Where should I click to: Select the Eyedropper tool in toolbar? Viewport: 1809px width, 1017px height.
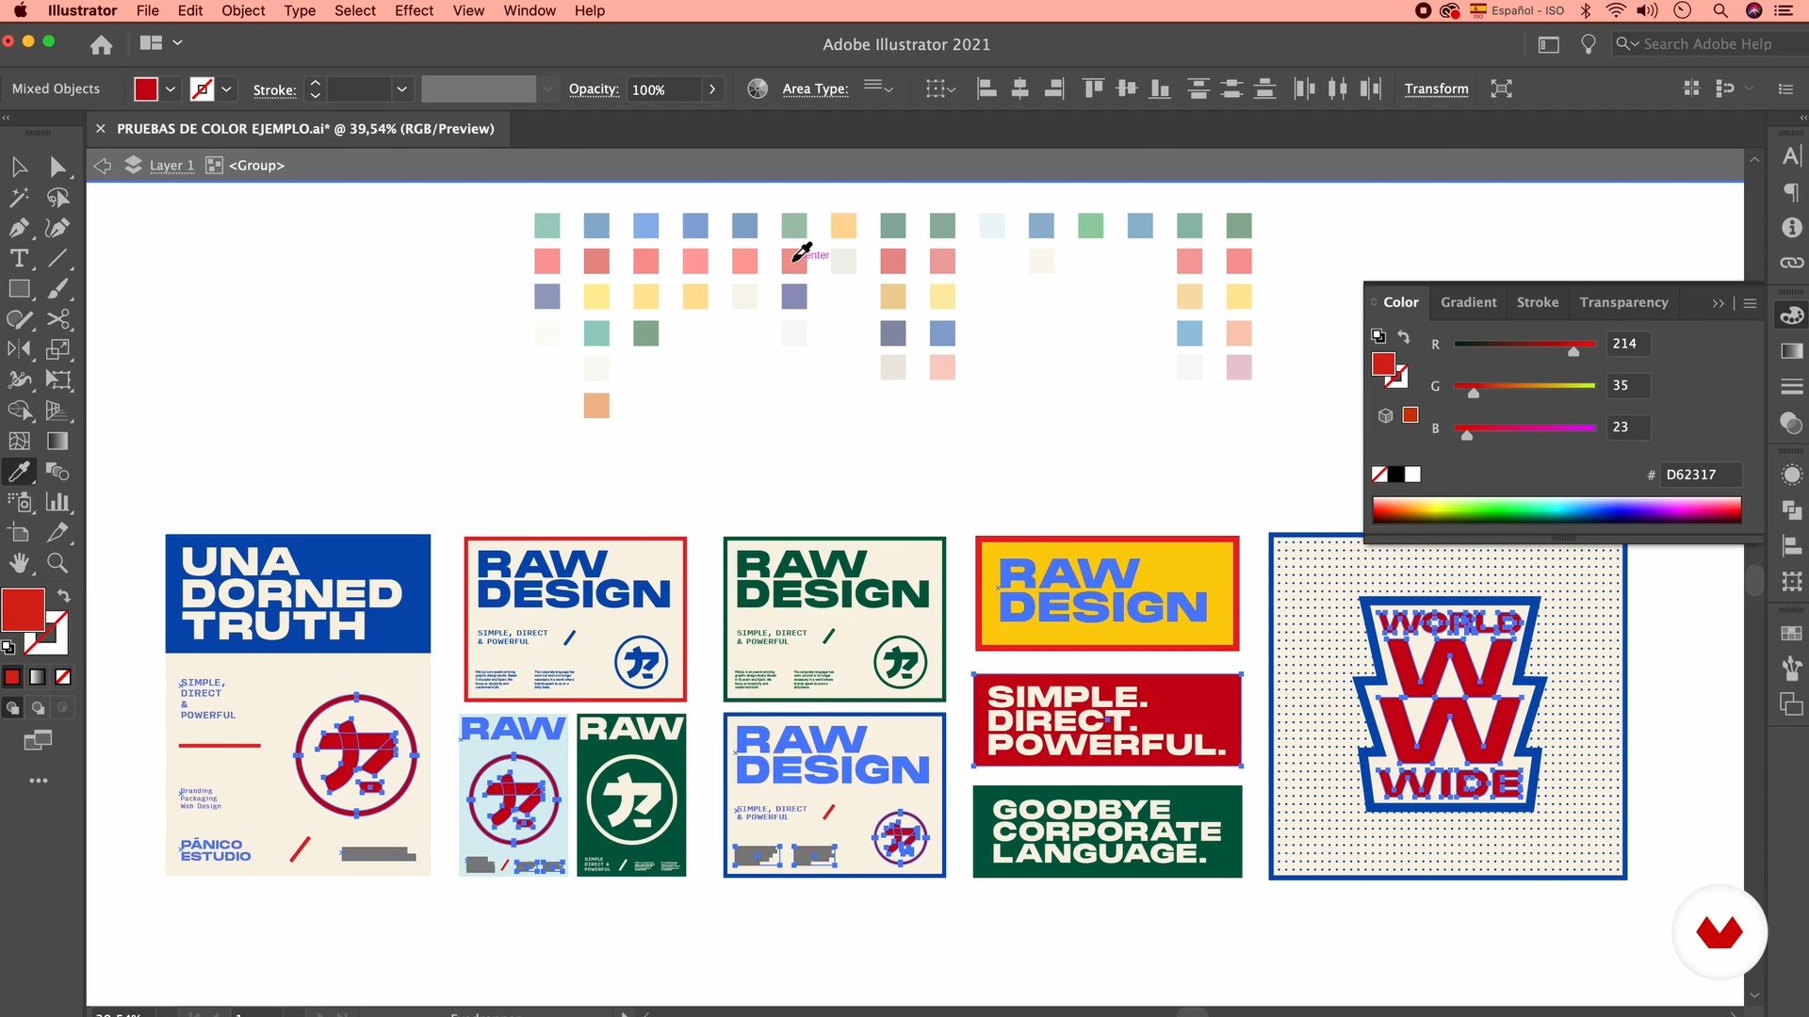point(19,472)
